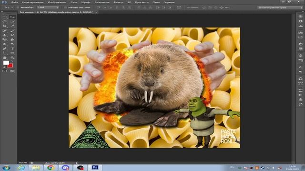The width and height of the screenshot is (305, 171).
Task: Open the Auto-Select layer/group dropdown
Action: point(48,8)
